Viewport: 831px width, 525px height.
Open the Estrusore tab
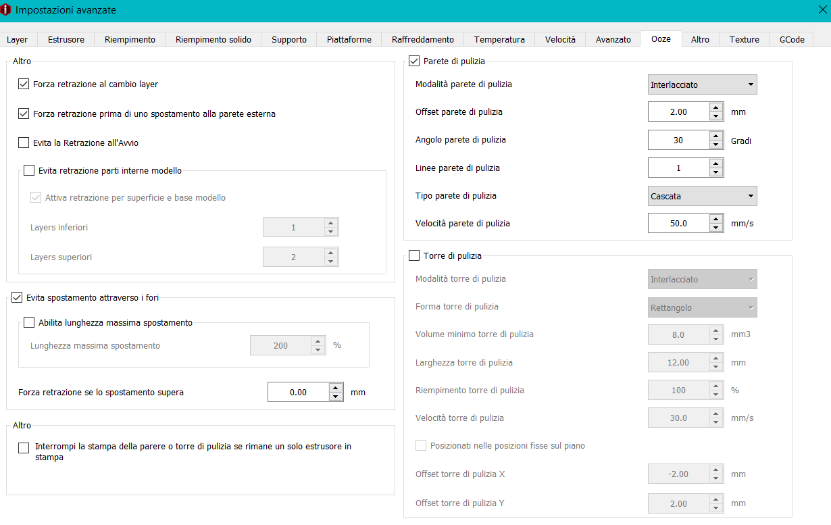point(66,40)
